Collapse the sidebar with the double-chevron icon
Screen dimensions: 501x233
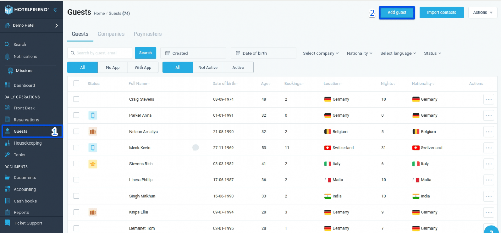click(55, 10)
